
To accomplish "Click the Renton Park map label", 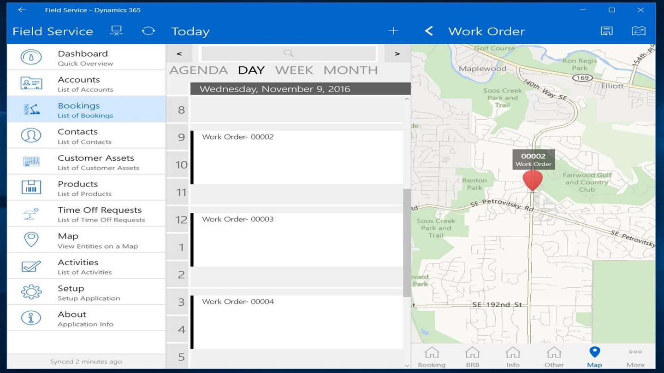I will [x=474, y=184].
